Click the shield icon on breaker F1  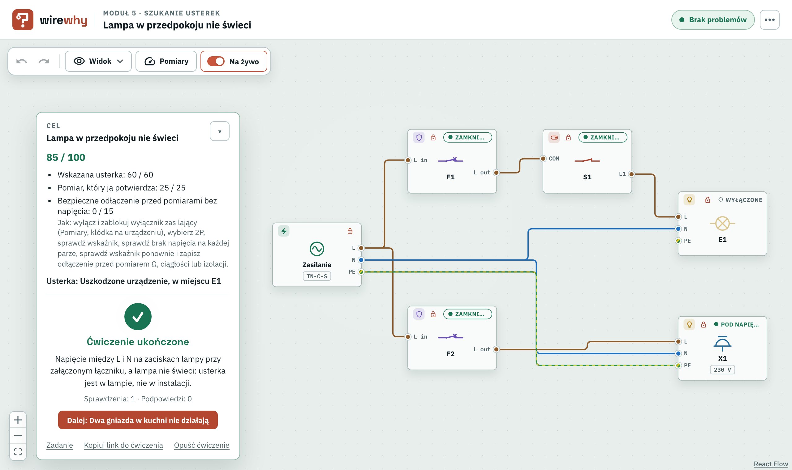coord(419,138)
